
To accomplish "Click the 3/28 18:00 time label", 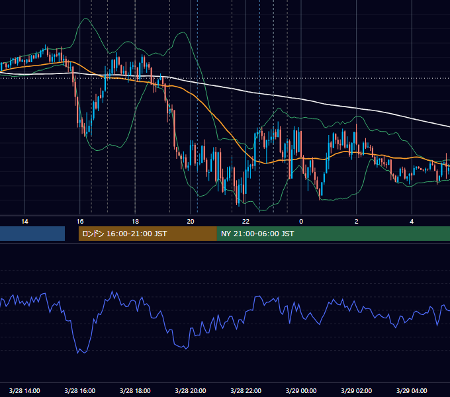I will pos(135,390).
